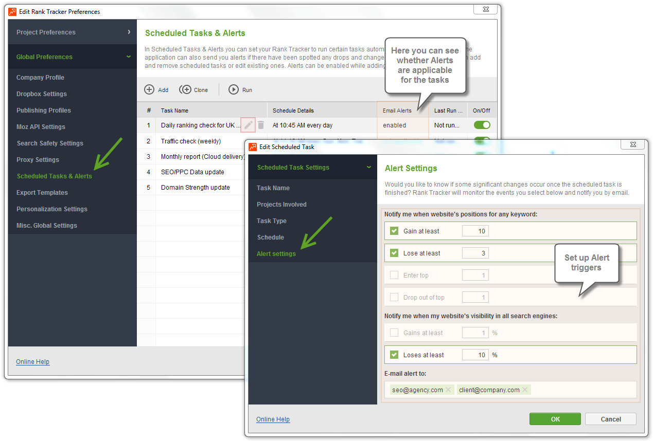Image resolution: width=653 pixels, height=441 pixels.
Task: Go to Publishing Profiles
Action: point(44,111)
